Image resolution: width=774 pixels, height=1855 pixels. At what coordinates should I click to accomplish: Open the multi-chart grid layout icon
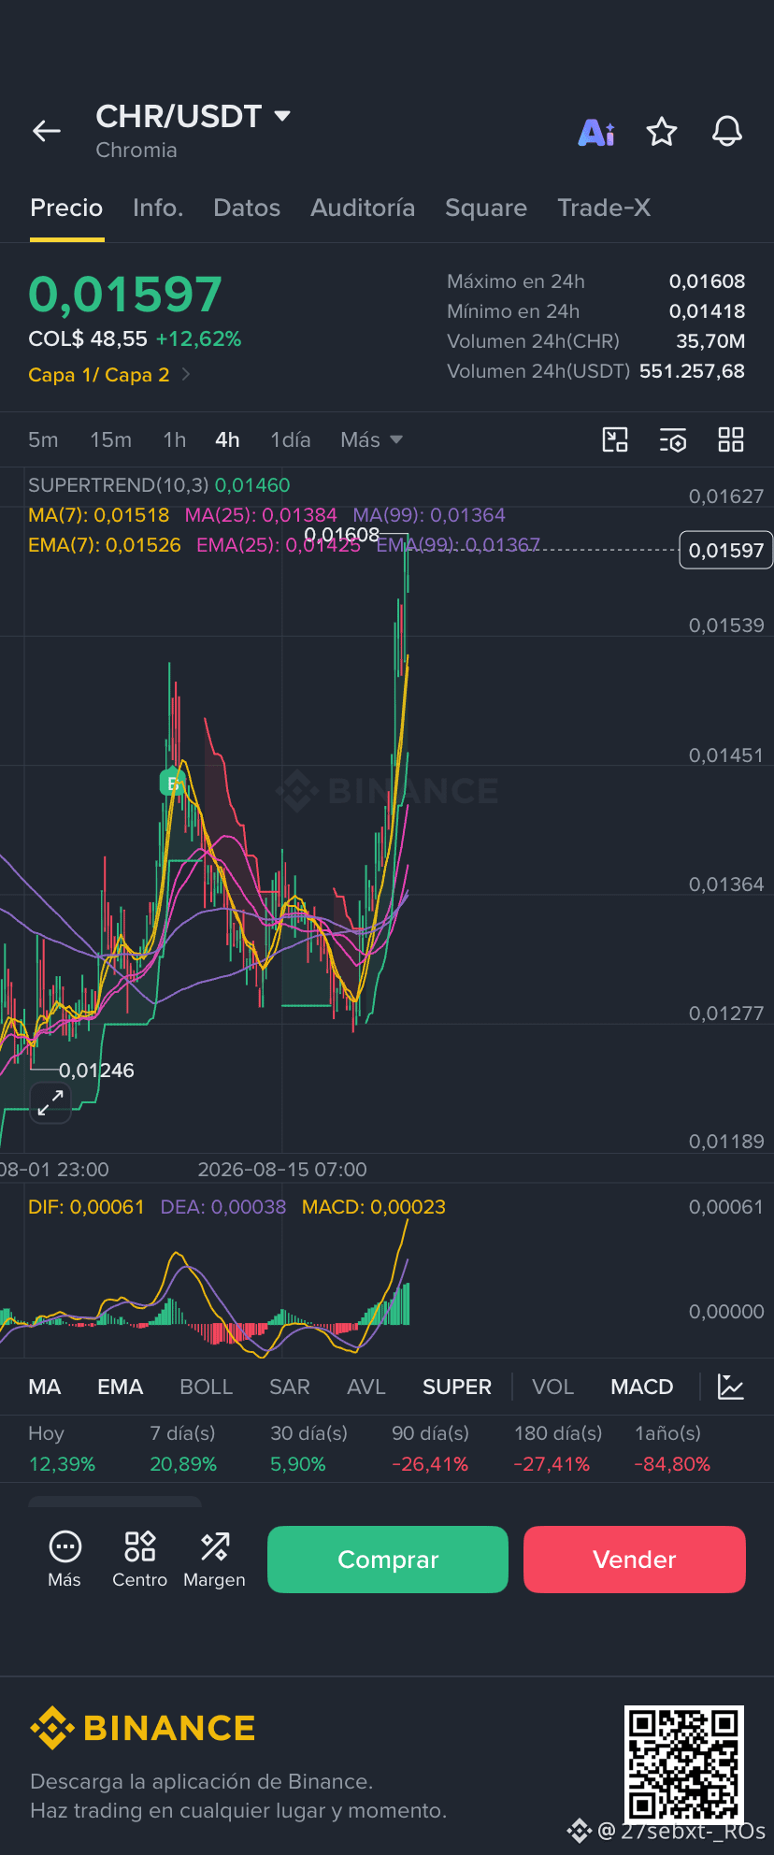pyautogui.click(x=731, y=439)
